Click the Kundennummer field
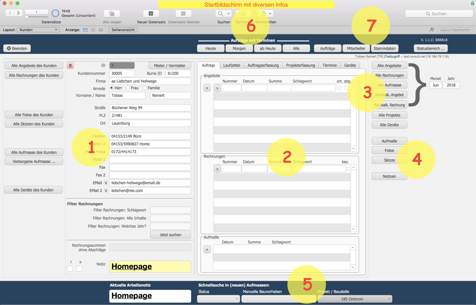The height and width of the screenshot is (305, 476). (x=122, y=73)
